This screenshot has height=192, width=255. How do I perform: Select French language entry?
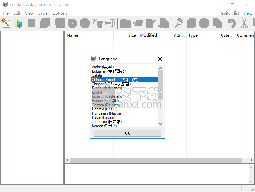click(x=124, y=101)
